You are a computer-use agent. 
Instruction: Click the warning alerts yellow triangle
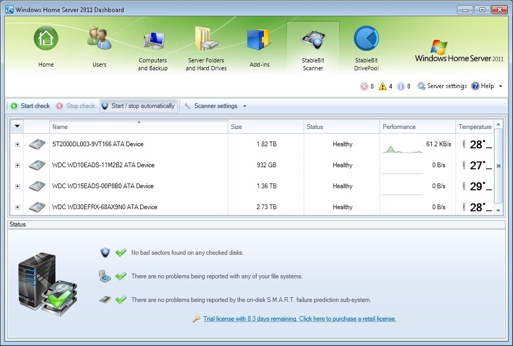pos(383,86)
